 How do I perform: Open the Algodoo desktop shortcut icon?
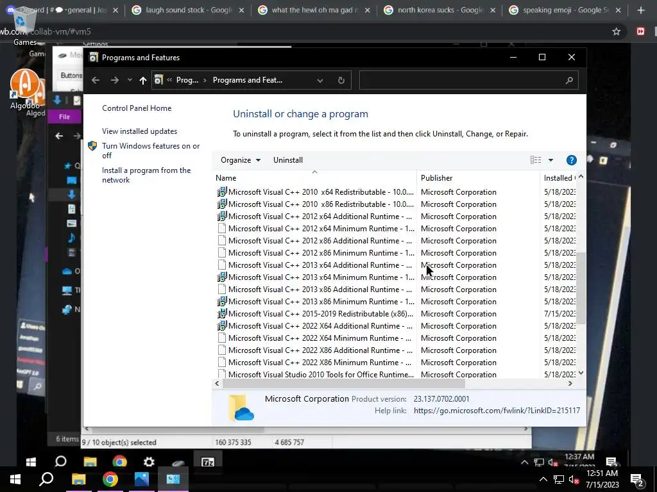(x=25, y=89)
